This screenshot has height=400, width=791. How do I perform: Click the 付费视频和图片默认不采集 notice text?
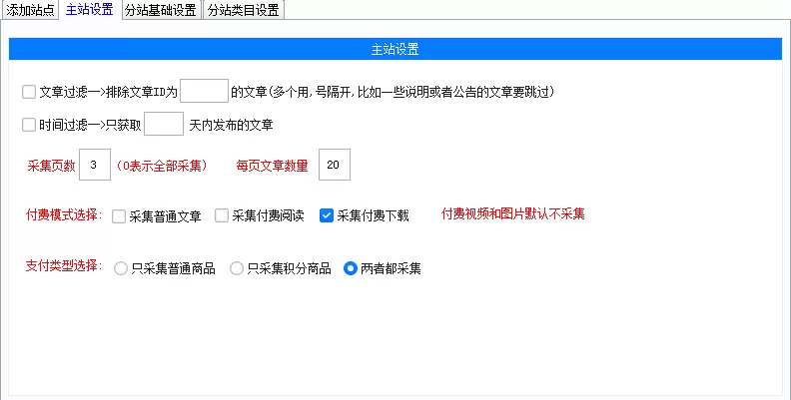(x=513, y=214)
